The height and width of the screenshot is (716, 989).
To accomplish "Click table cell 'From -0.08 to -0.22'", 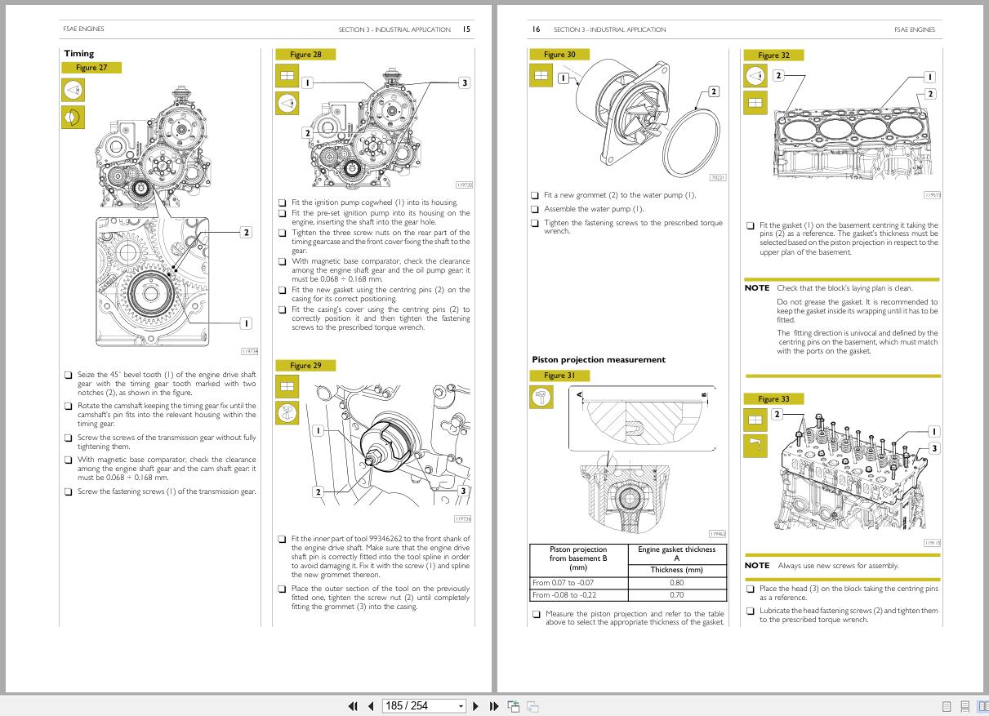I will click(579, 595).
